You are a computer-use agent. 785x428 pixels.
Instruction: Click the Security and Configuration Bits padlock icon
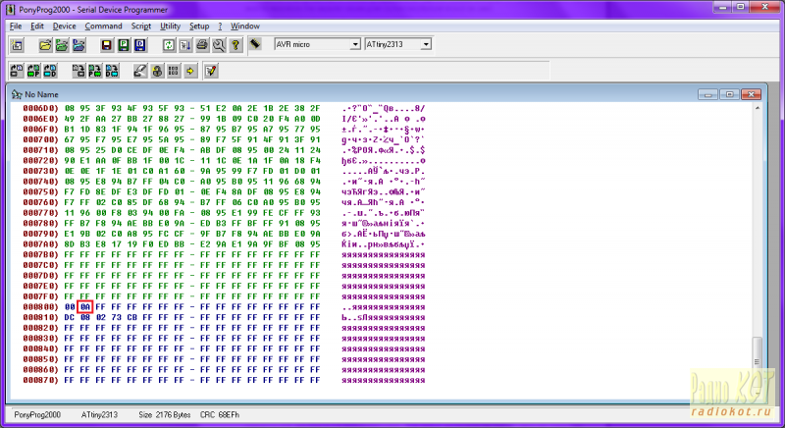pos(157,71)
